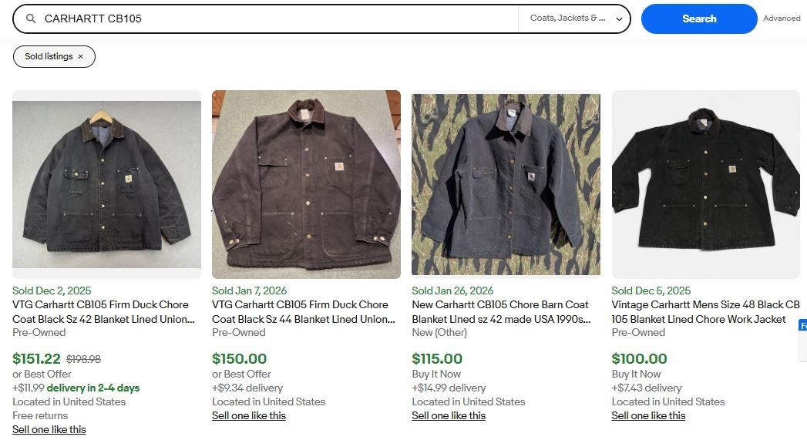Open the Vintage Carhartt Mens Size 48 title

point(705,312)
